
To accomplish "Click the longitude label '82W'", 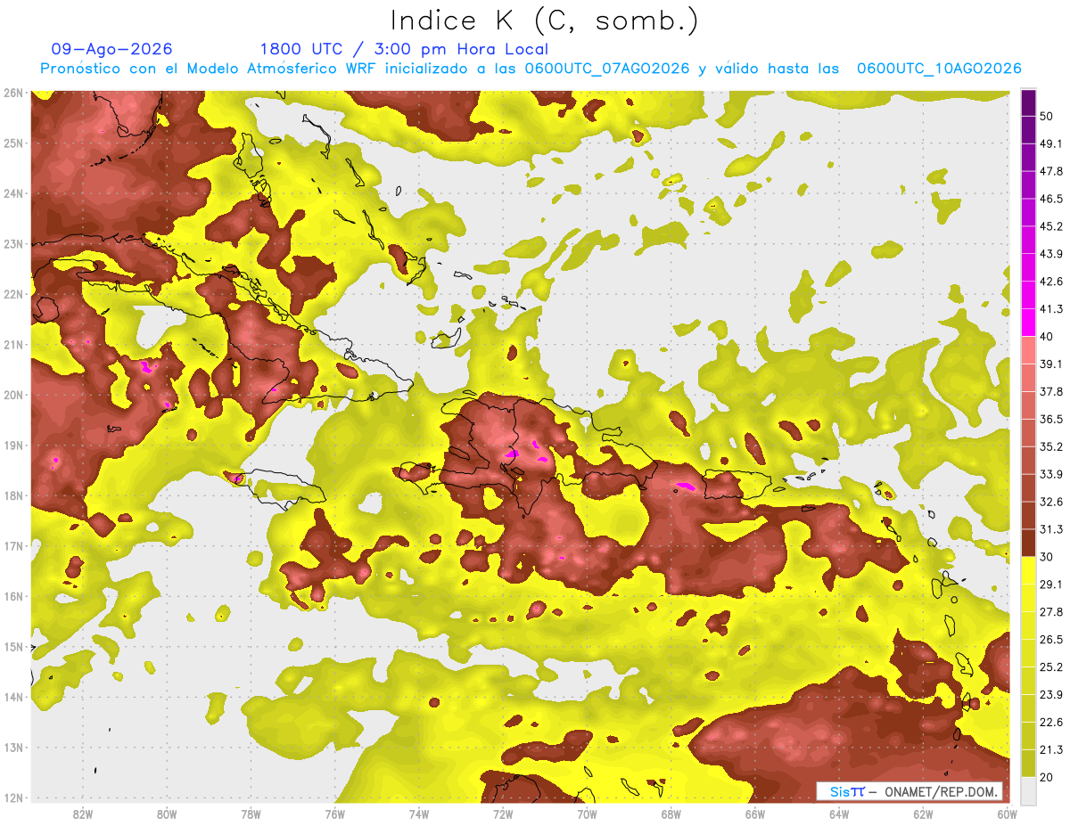I will pos(83,814).
